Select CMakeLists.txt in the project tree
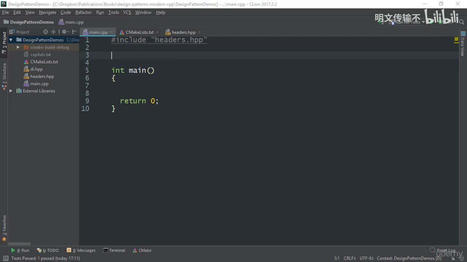The image size is (467, 262). click(44, 62)
